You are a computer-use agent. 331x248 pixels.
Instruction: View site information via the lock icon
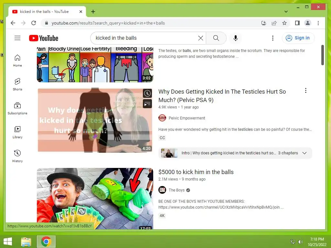[x=47, y=23]
